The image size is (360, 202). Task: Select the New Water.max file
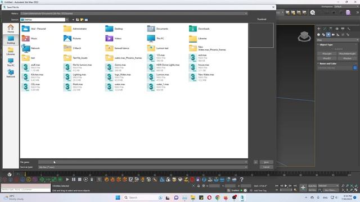[201, 77]
